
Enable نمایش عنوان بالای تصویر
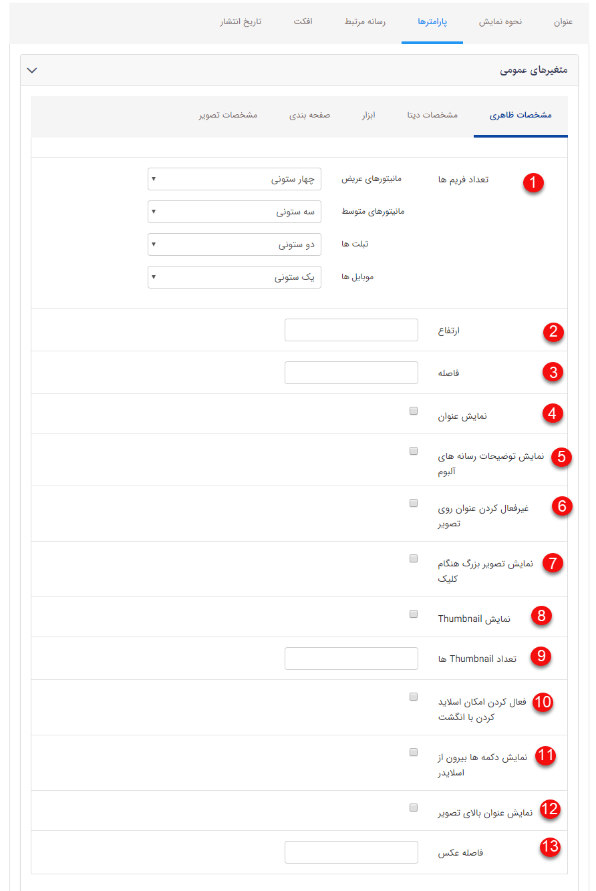(413, 807)
